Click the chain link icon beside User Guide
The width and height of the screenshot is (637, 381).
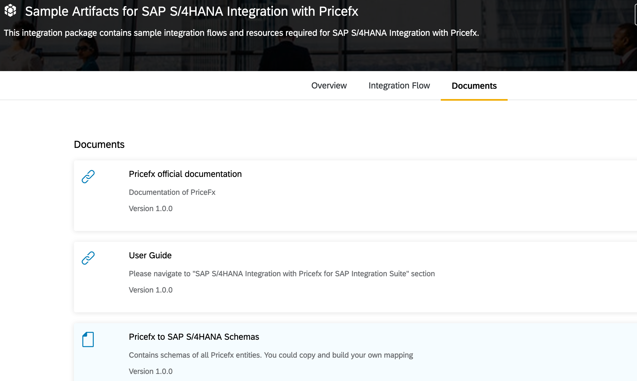coord(88,258)
